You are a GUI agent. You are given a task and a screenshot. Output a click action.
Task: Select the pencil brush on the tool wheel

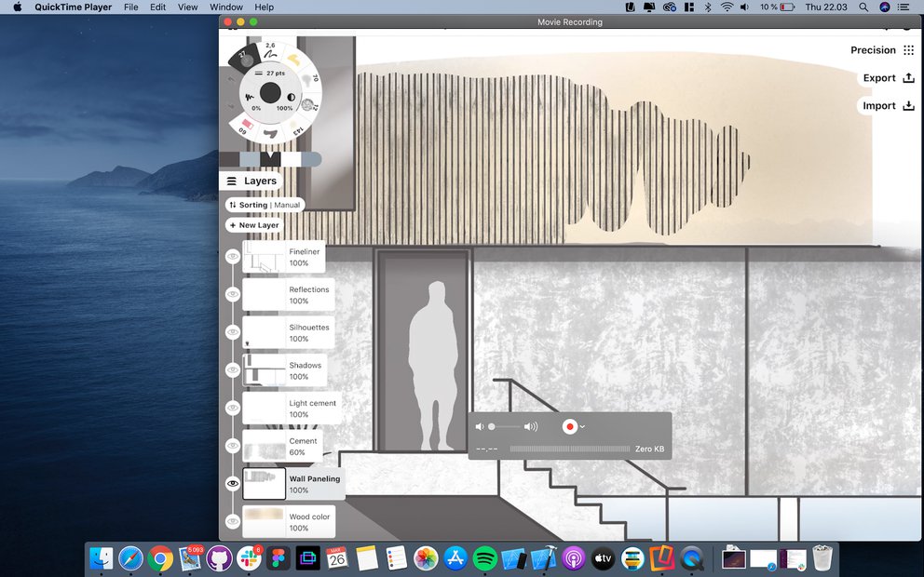pyautogui.click(x=272, y=55)
